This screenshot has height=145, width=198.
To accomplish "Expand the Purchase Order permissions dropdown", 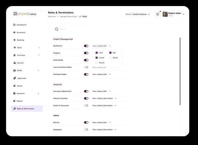I will point(110,74).
